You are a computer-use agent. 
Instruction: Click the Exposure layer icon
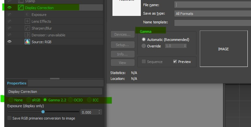(x=27, y=14)
